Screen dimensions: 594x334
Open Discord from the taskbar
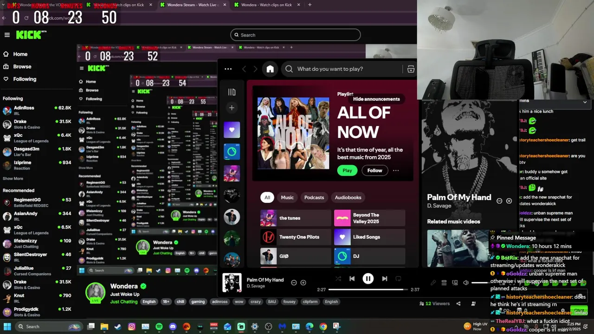point(173,327)
